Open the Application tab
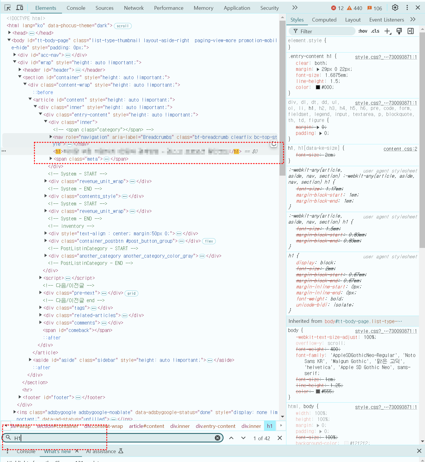The height and width of the screenshot is (462, 425). point(237,8)
